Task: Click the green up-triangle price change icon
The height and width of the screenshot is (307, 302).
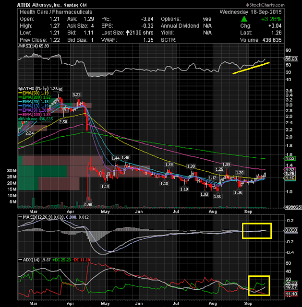Action: pos(244,19)
